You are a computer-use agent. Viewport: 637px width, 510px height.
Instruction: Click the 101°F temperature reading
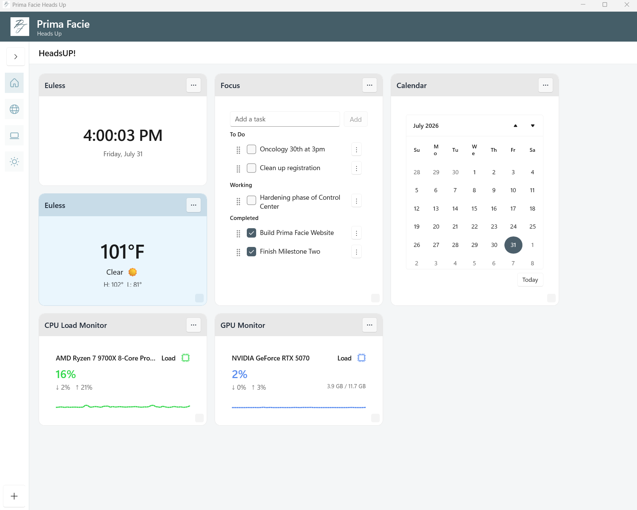(122, 252)
